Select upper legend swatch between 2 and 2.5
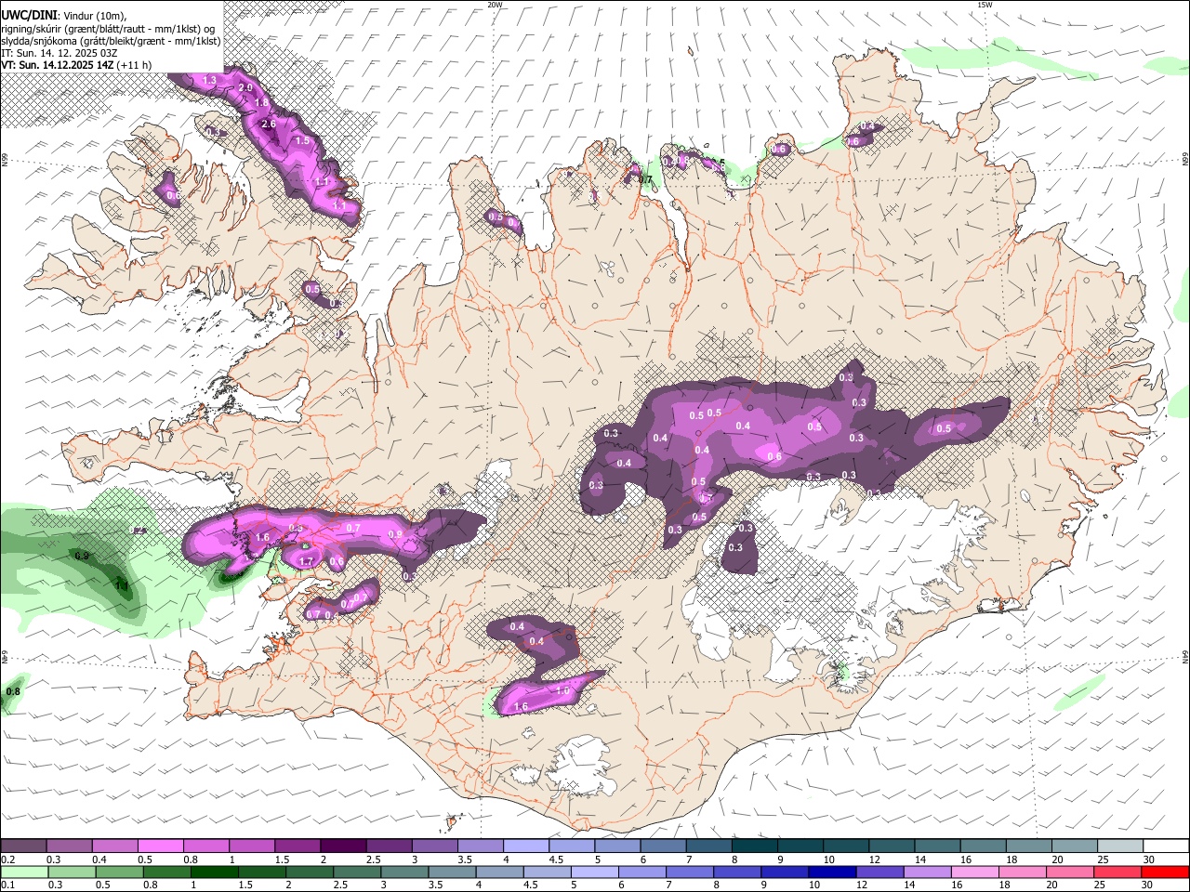 (343, 846)
